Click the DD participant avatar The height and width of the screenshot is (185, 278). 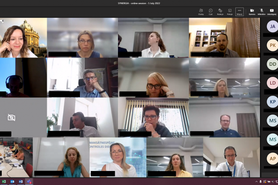click(272, 64)
